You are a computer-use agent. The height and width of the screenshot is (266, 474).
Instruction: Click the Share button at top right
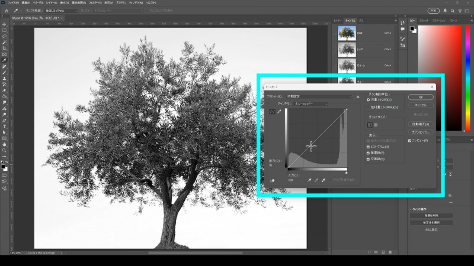434,11
